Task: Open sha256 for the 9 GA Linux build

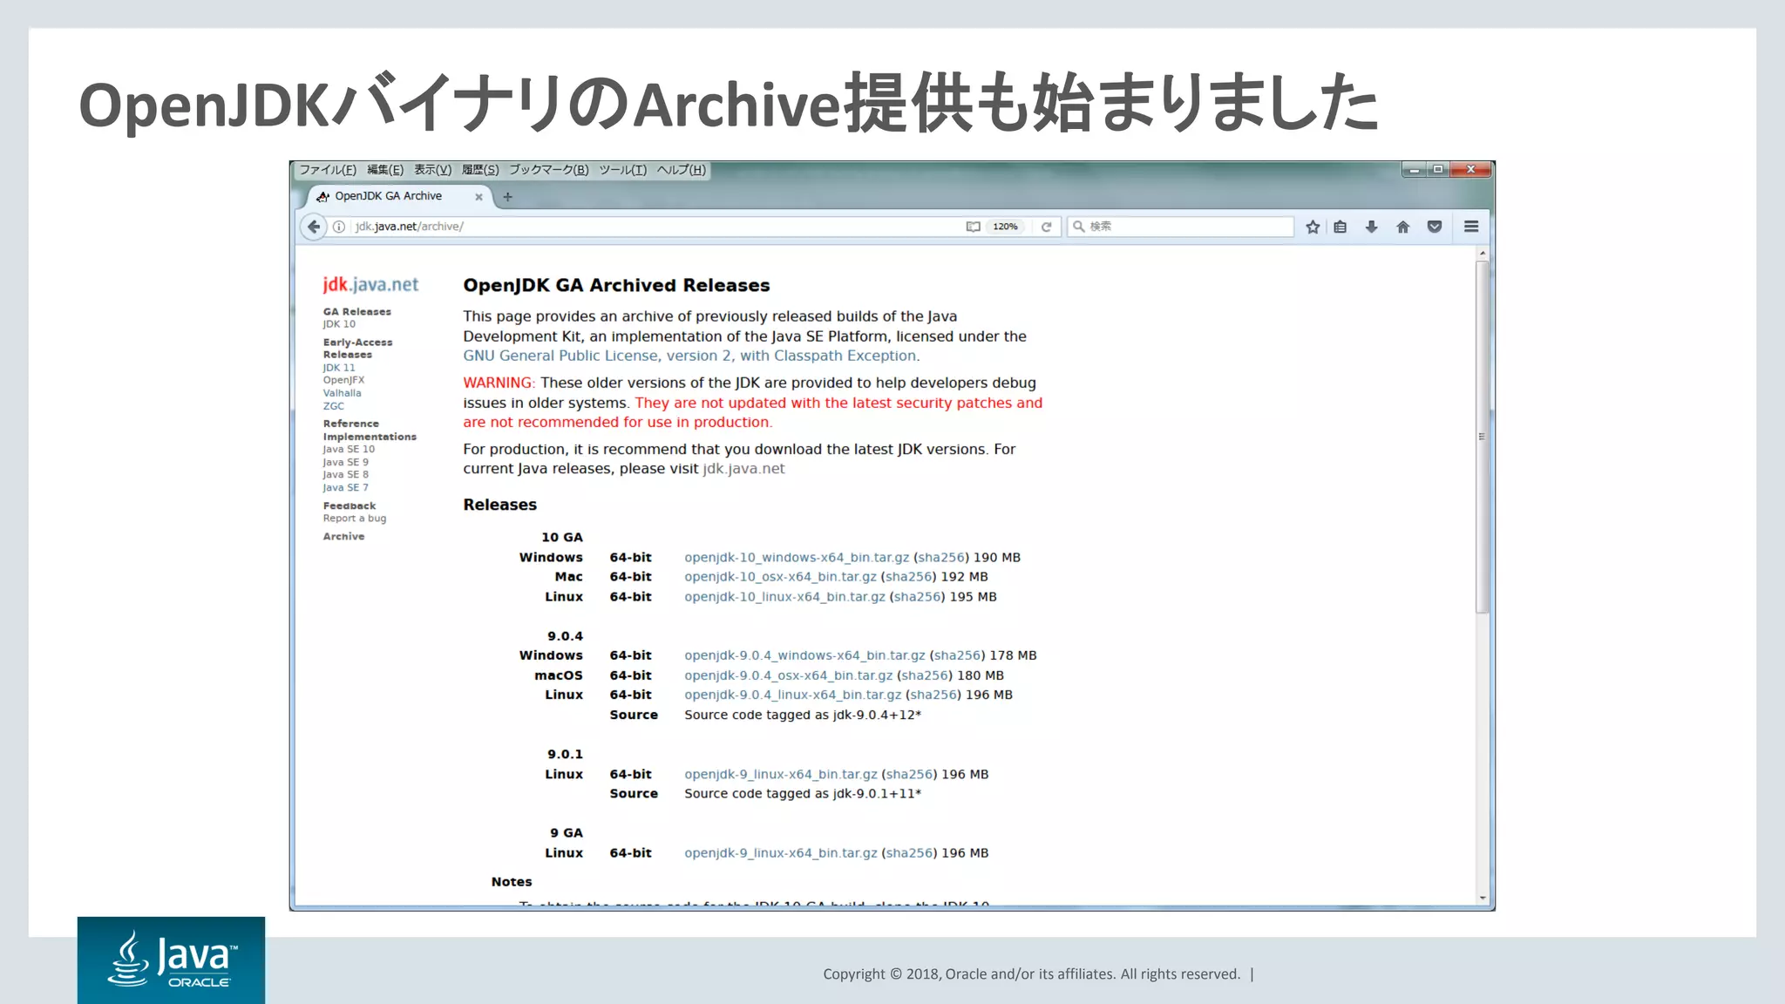Action: click(909, 853)
